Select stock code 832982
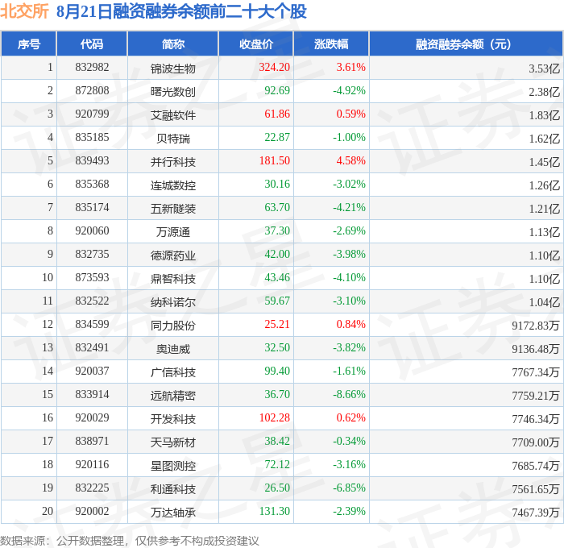Viewport: 564px width, 548px height. (x=92, y=67)
